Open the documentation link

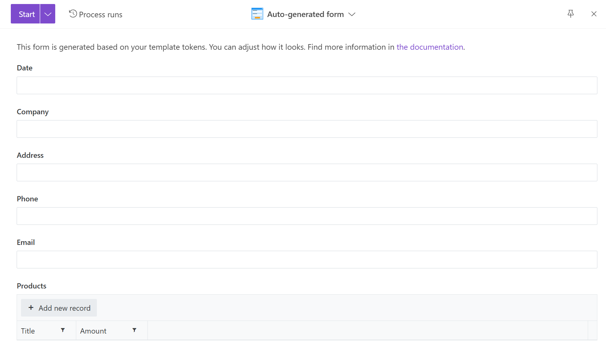click(430, 47)
